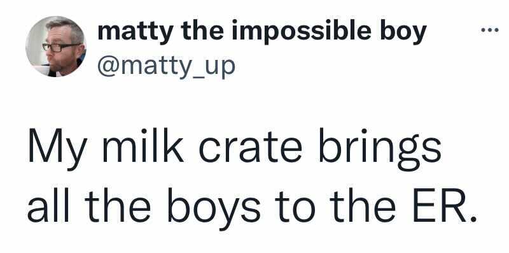Click the word "milk" in the tweet
The image size is (509, 253).
coord(143,145)
